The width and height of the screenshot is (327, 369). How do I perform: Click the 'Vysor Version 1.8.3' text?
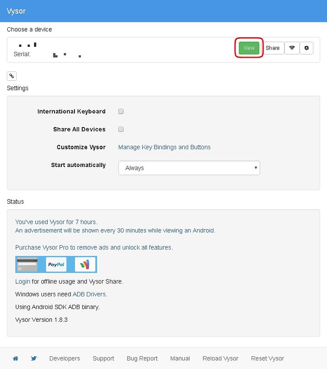pyautogui.click(x=41, y=320)
